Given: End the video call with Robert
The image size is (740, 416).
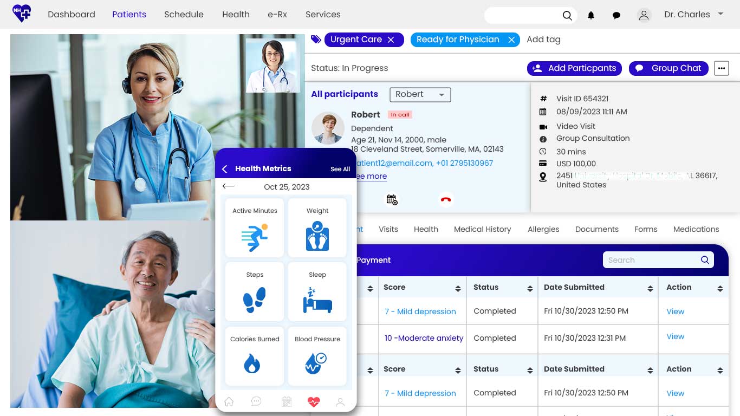Looking at the screenshot, I should point(445,199).
